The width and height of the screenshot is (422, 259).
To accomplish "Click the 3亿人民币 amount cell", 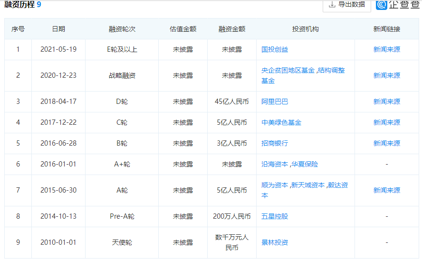I will [x=232, y=143].
